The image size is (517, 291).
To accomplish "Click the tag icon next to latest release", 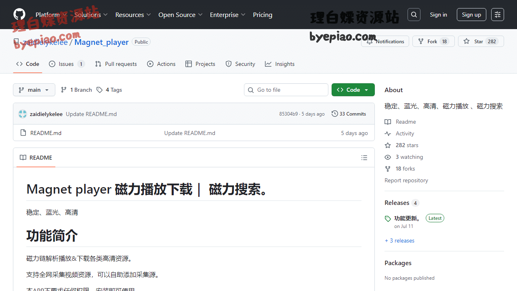I will (x=388, y=219).
